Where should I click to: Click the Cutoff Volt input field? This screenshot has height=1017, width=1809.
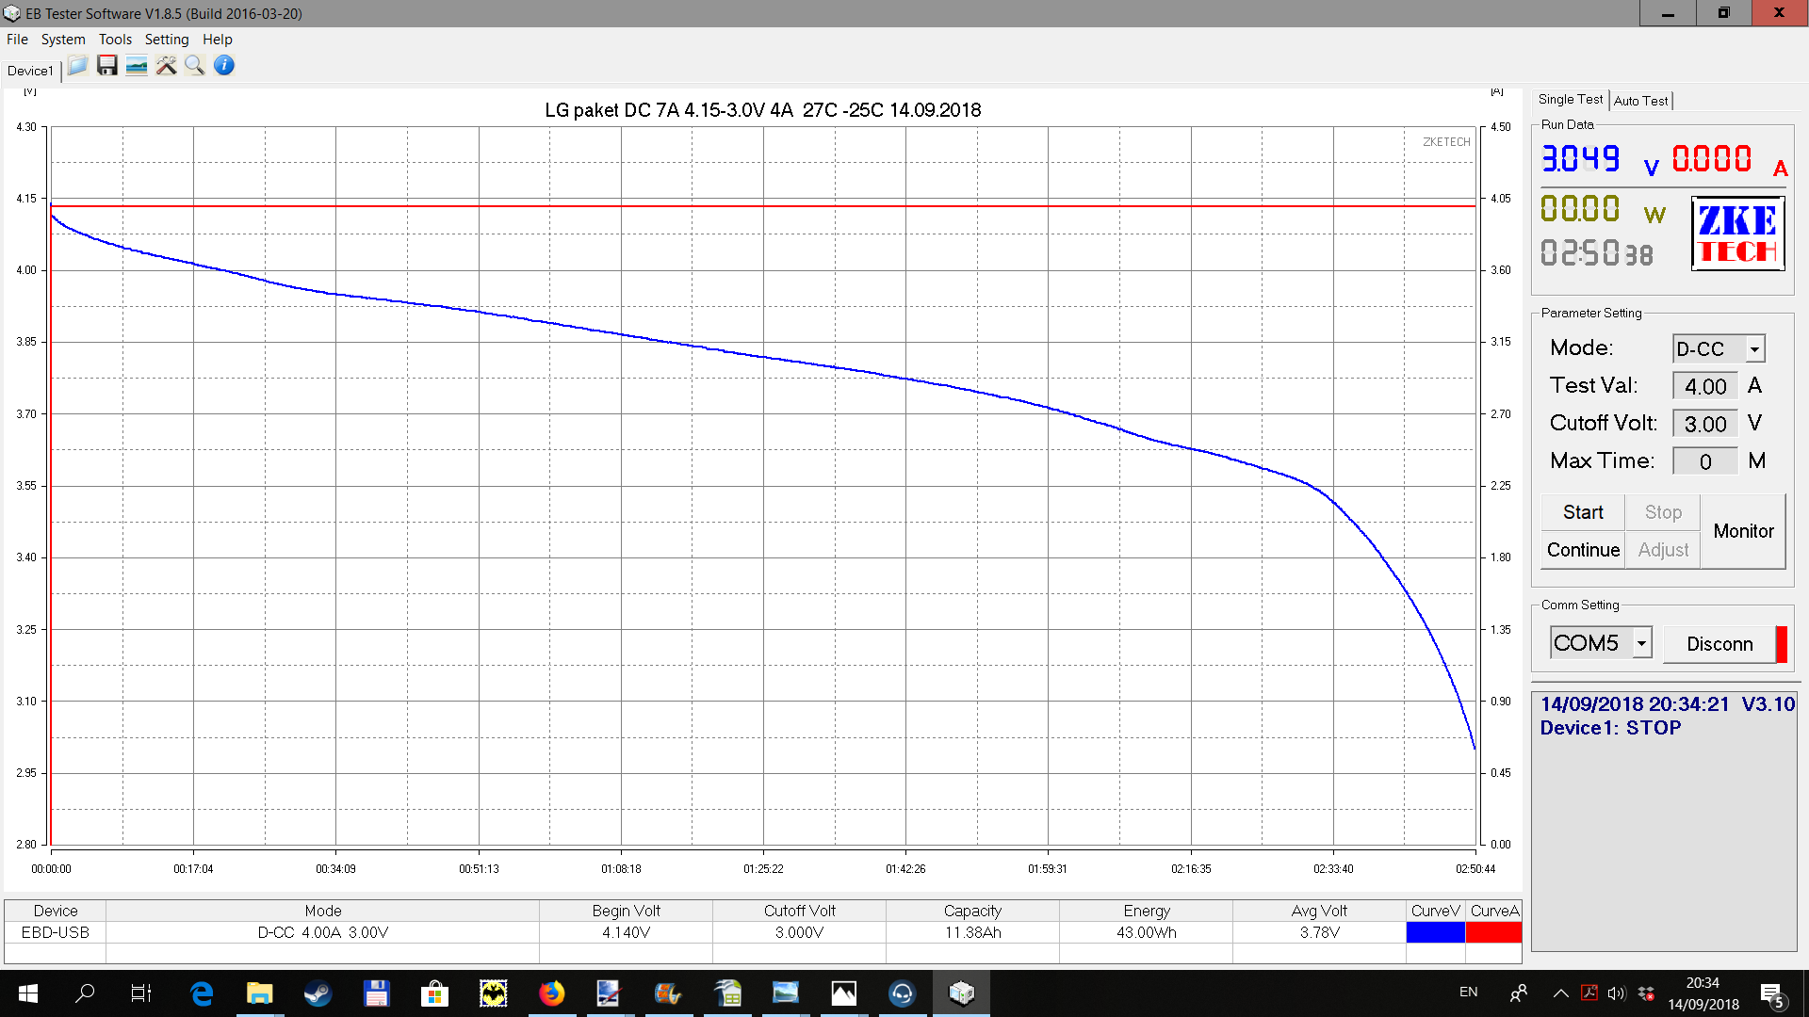(1704, 424)
